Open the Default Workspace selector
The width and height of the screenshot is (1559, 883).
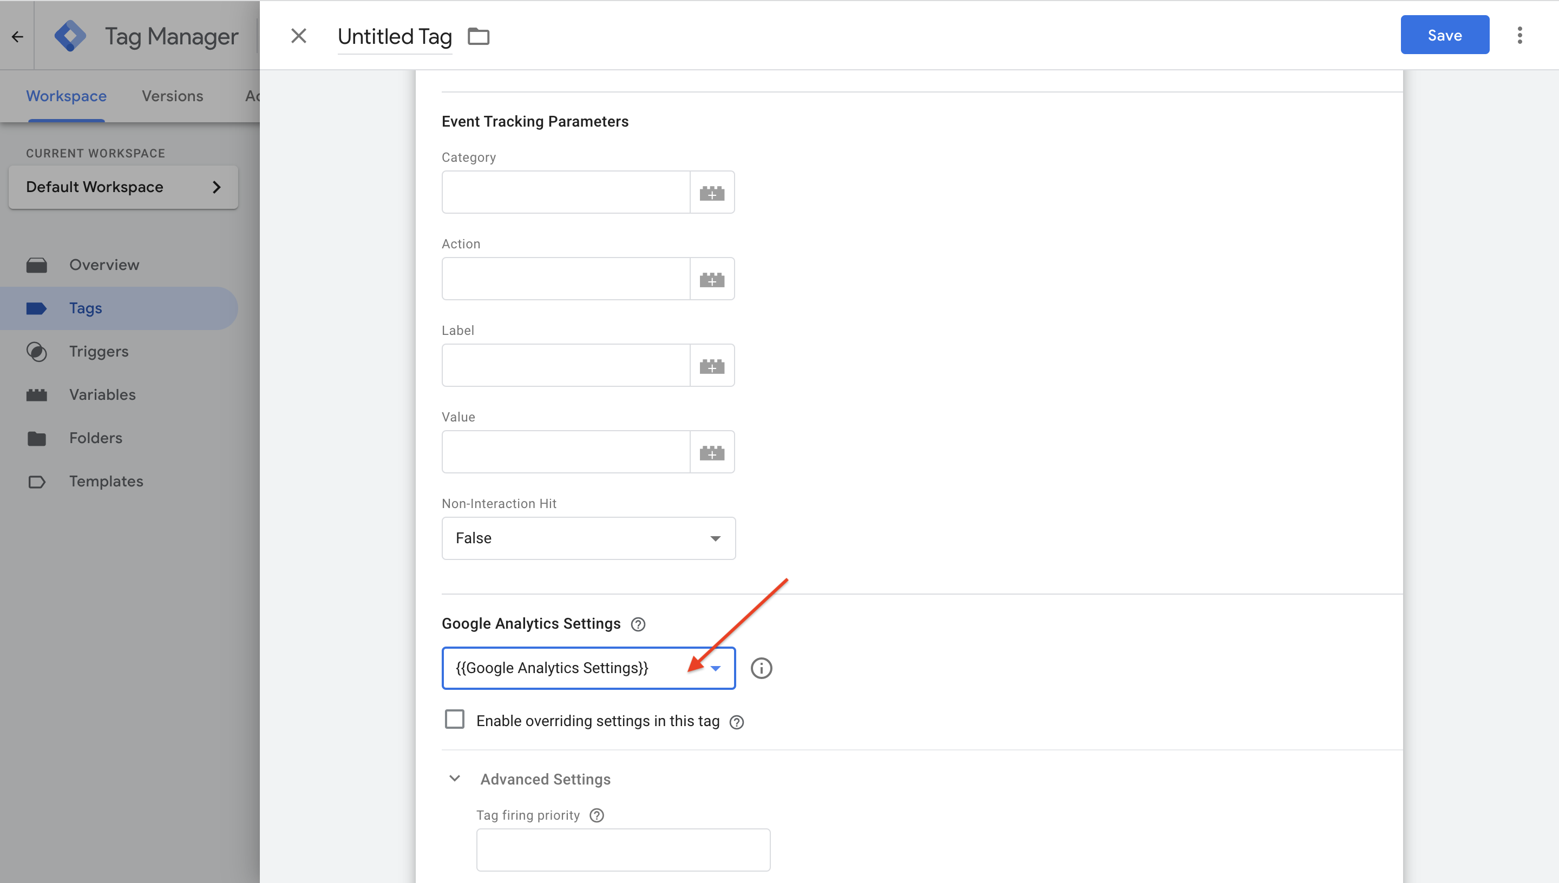(122, 187)
